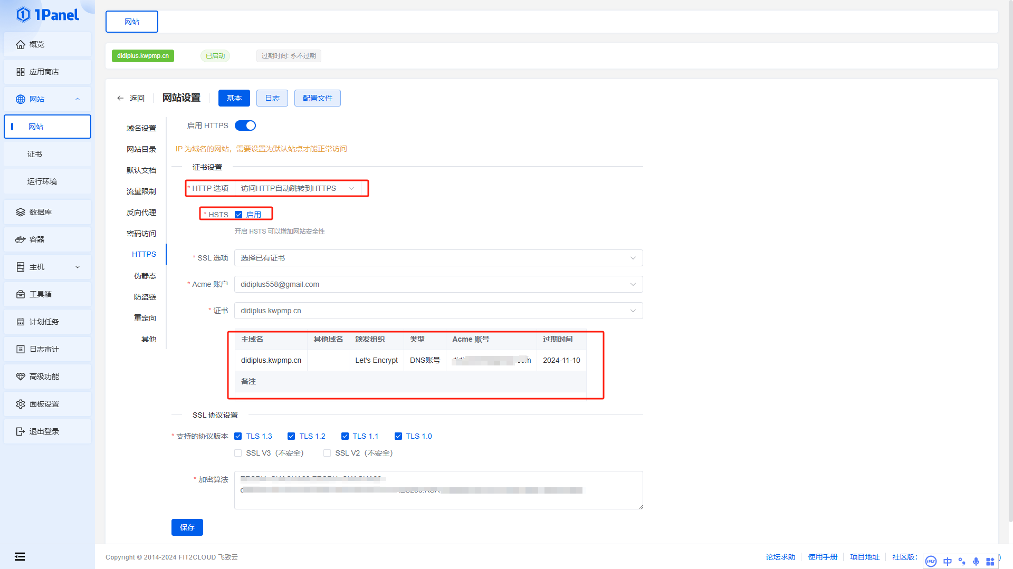Open the 使用手册 footer link
The image size is (1013, 569).
point(823,557)
